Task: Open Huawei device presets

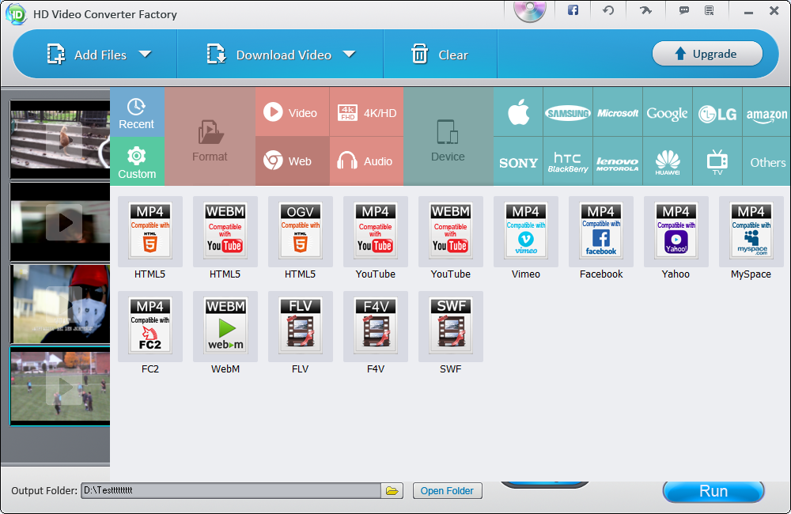Action: point(667,161)
